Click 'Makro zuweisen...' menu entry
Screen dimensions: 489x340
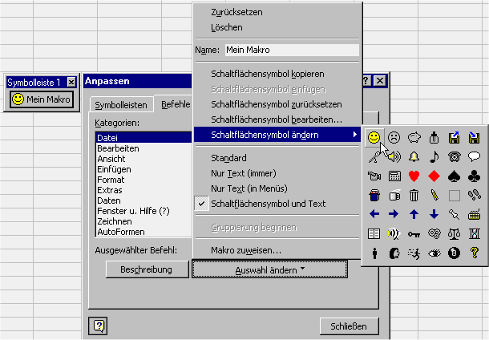245,250
